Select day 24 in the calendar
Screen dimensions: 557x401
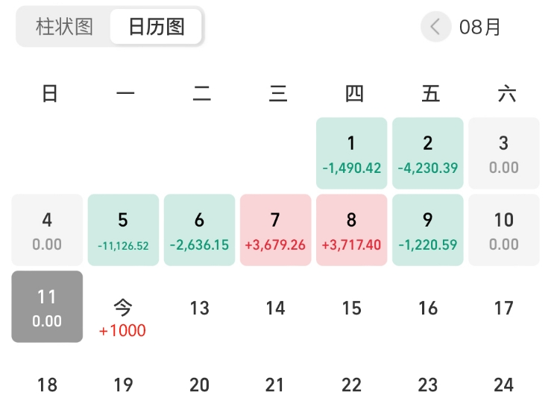(x=504, y=385)
